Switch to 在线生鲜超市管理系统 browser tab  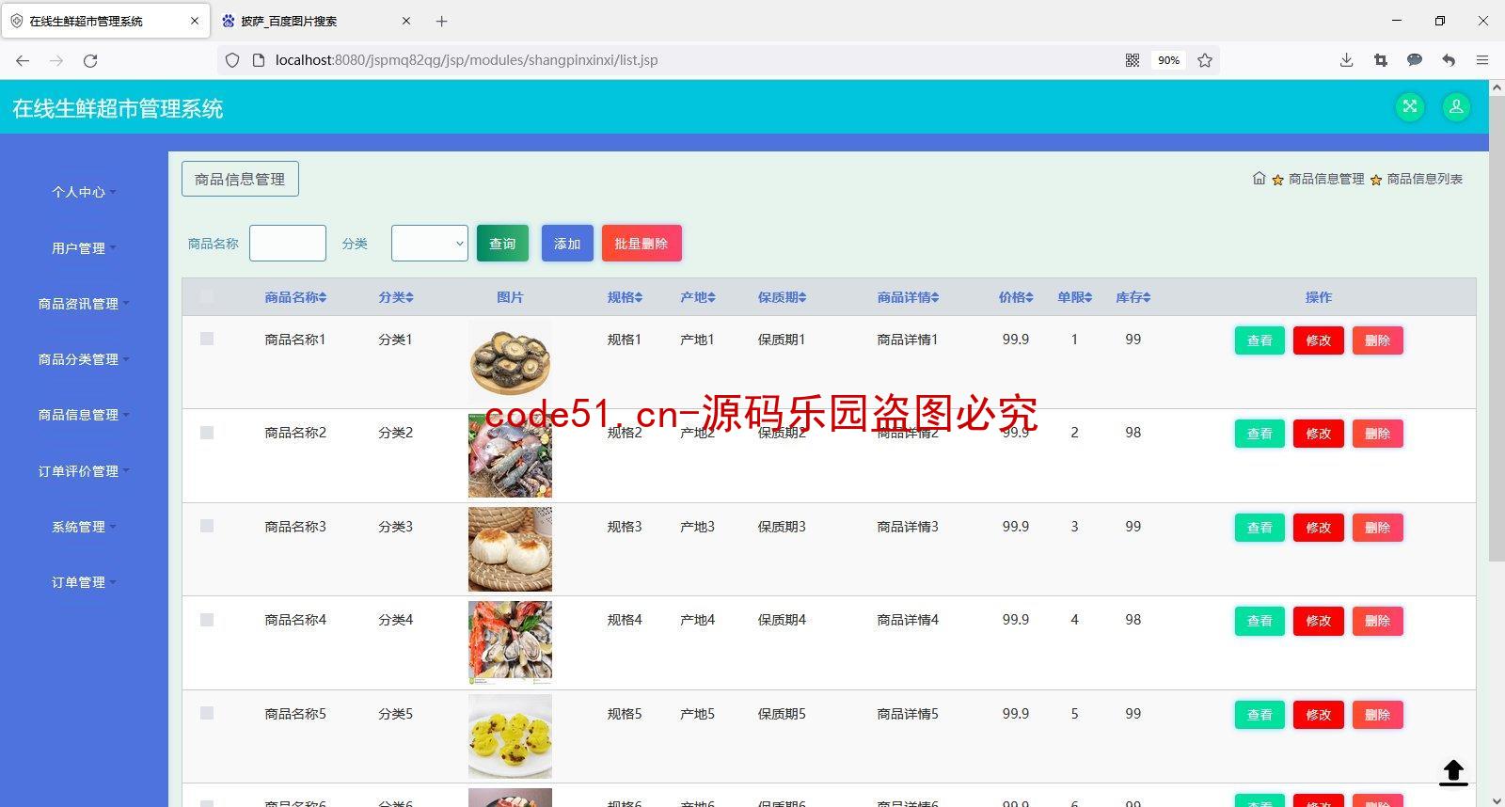[105, 21]
